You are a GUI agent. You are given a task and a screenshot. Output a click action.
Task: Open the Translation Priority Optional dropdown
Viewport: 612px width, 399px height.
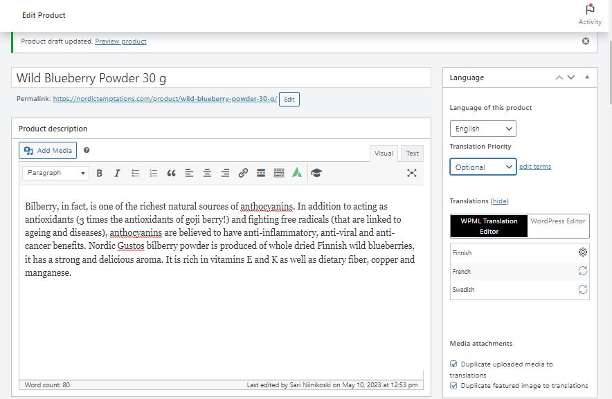click(x=483, y=167)
